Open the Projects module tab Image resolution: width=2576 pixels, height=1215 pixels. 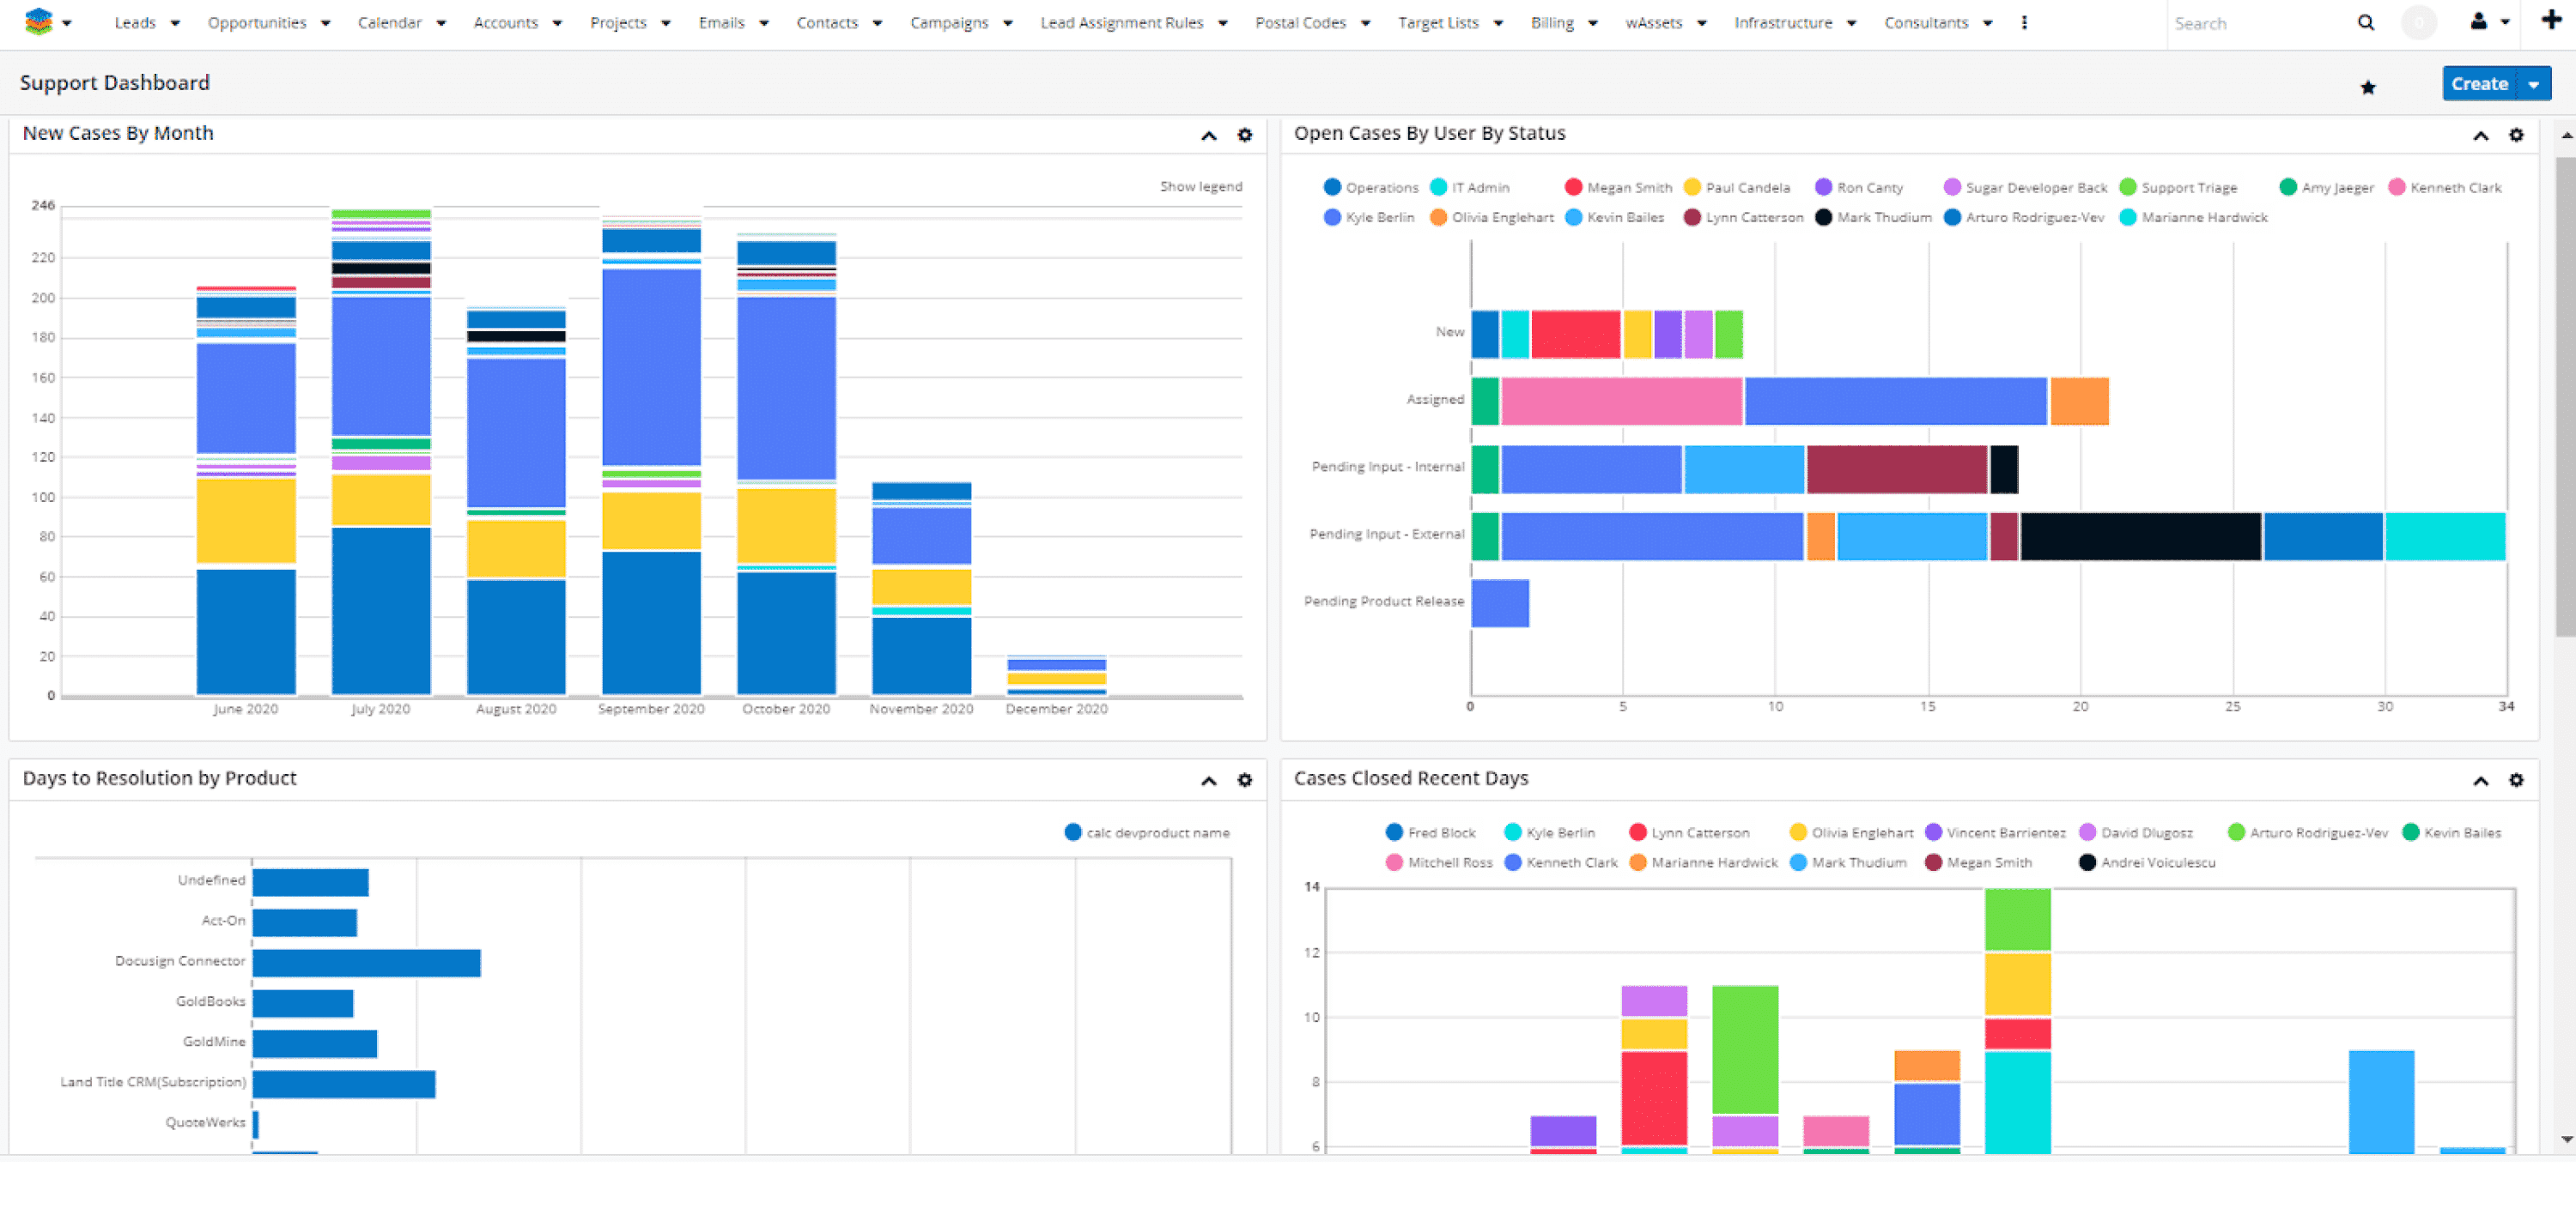tap(618, 23)
